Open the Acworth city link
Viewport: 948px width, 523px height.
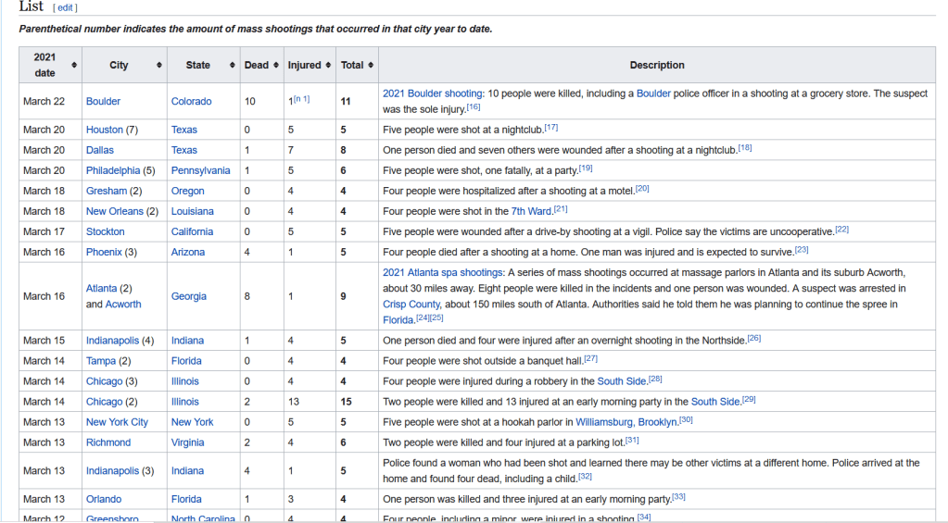click(x=123, y=305)
